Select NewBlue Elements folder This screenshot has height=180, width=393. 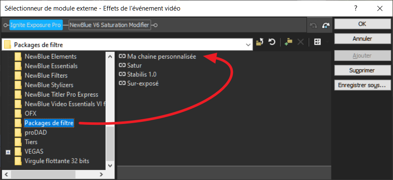(50, 56)
